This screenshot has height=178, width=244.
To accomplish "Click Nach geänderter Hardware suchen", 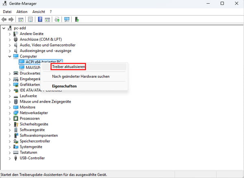I will click(x=81, y=76).
